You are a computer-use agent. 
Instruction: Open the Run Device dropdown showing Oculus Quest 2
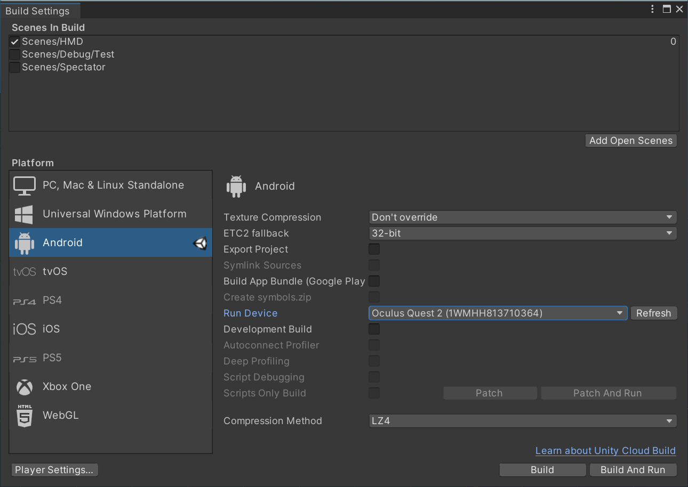(x=498, y=313)
